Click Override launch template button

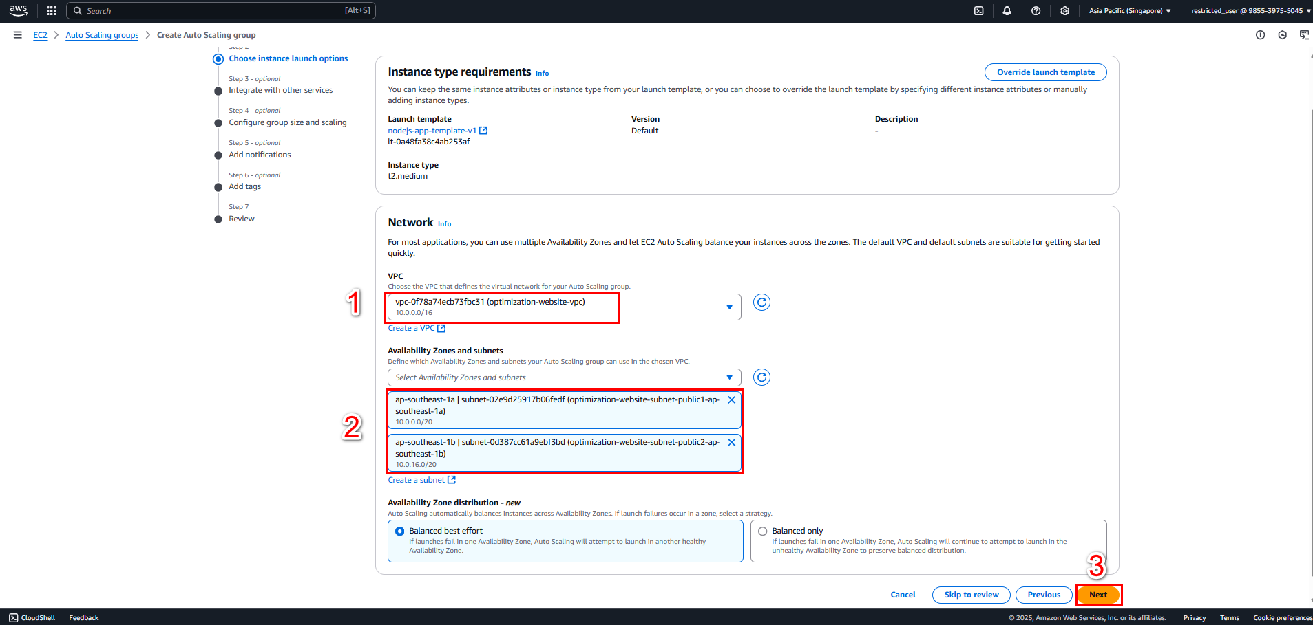point(1046,72)
